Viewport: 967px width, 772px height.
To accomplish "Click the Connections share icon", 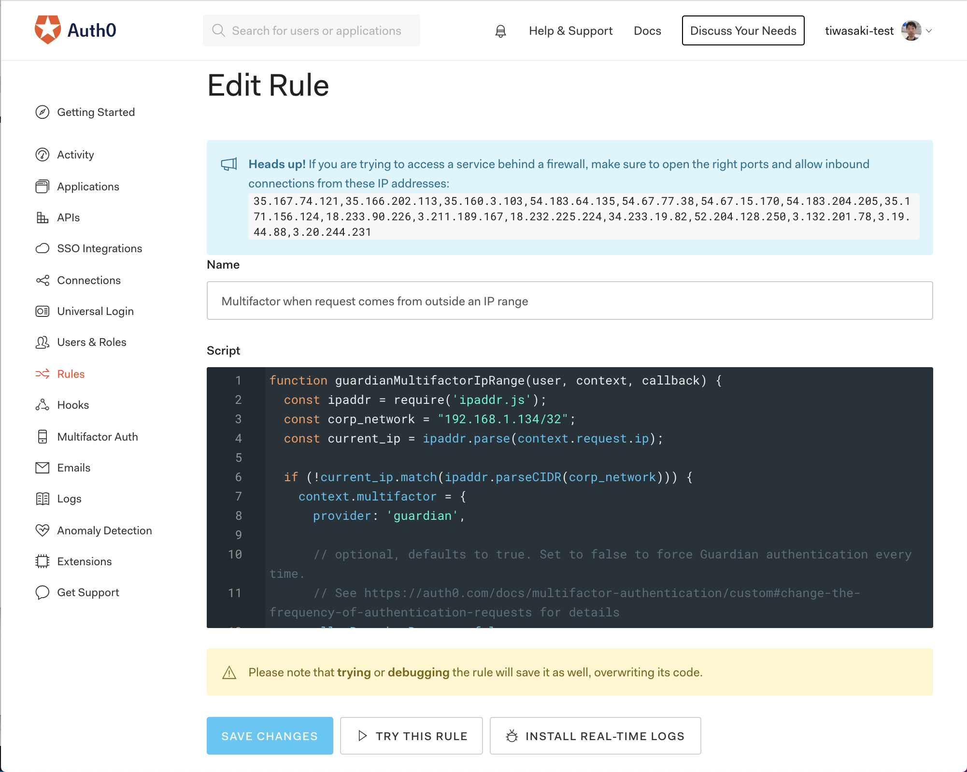I will point(43,280).
